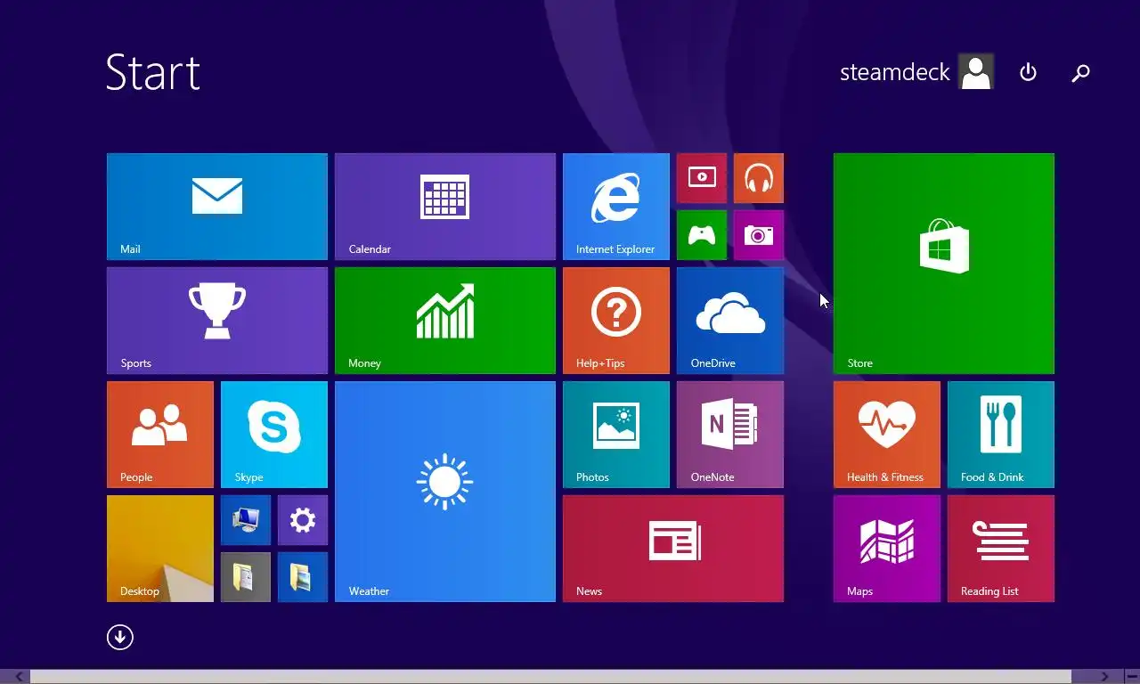Open the News tile
The image size is (1140, 684).
[x=673, y=549]
